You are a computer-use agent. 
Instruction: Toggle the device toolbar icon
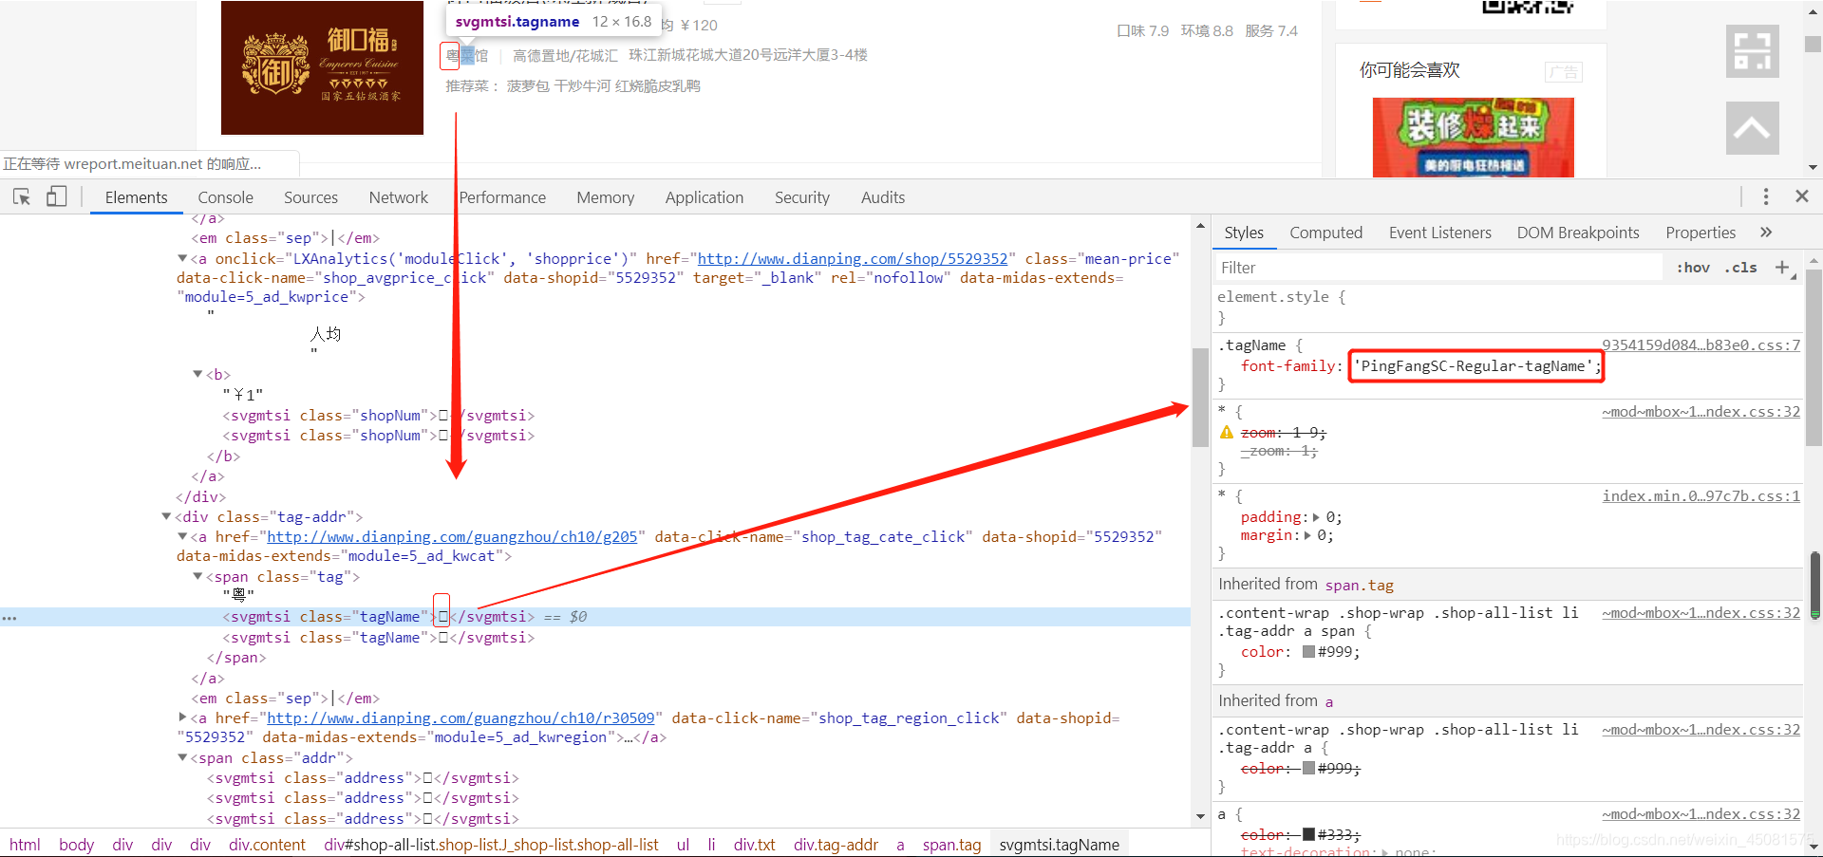click(x=57, y=196)
